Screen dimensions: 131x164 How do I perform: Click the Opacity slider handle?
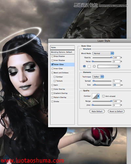111,57
